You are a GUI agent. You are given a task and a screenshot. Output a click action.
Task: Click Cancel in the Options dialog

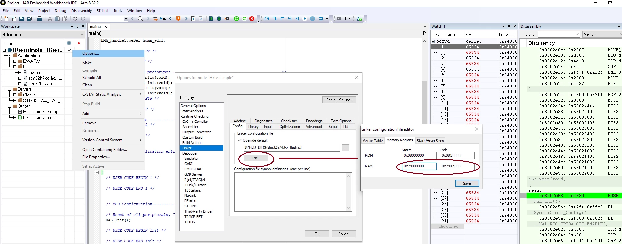[344, 234]
